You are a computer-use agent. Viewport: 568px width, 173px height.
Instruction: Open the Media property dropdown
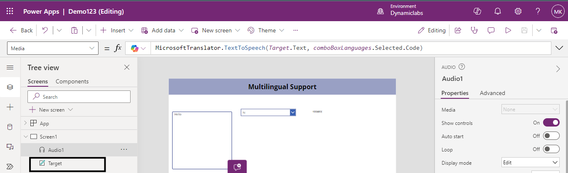[x=530, y=110]
